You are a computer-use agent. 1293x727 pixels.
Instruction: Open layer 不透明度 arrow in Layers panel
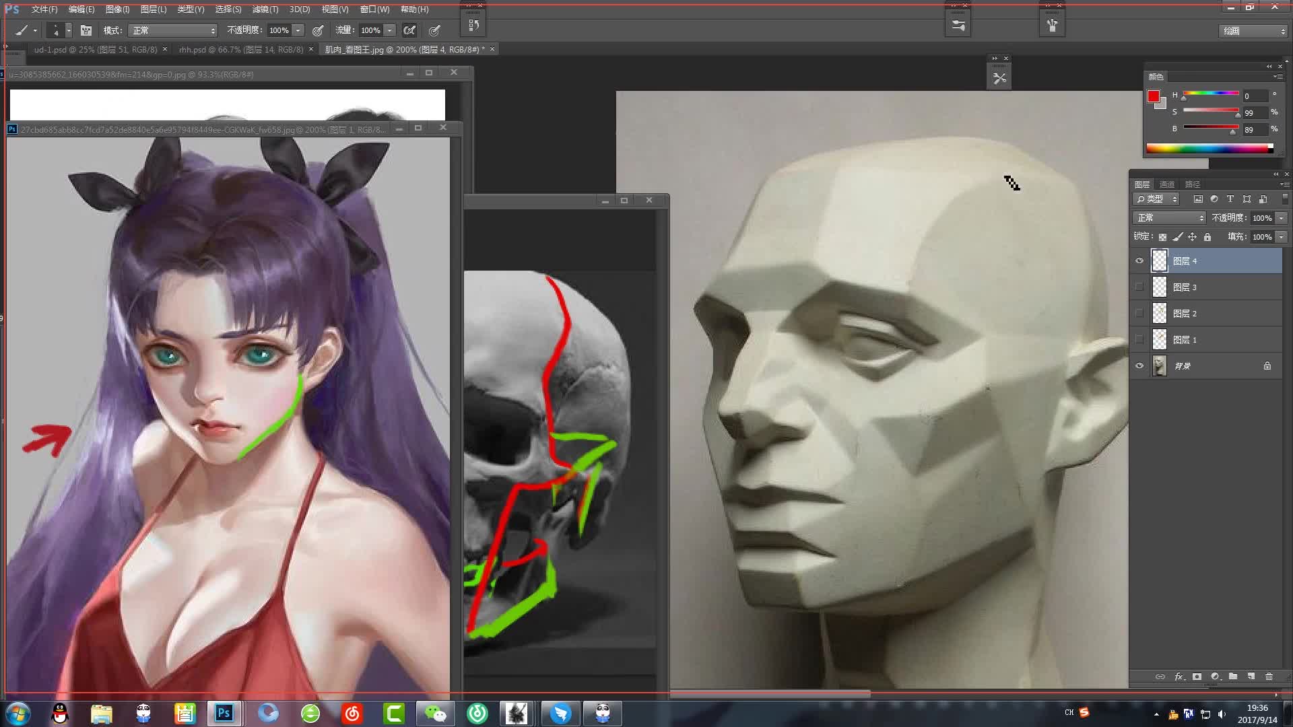(1282, 218)
